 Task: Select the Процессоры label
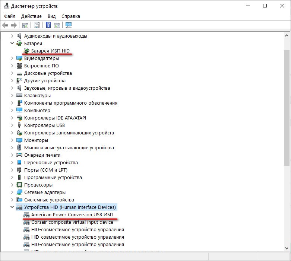click(x=38, y=185)
